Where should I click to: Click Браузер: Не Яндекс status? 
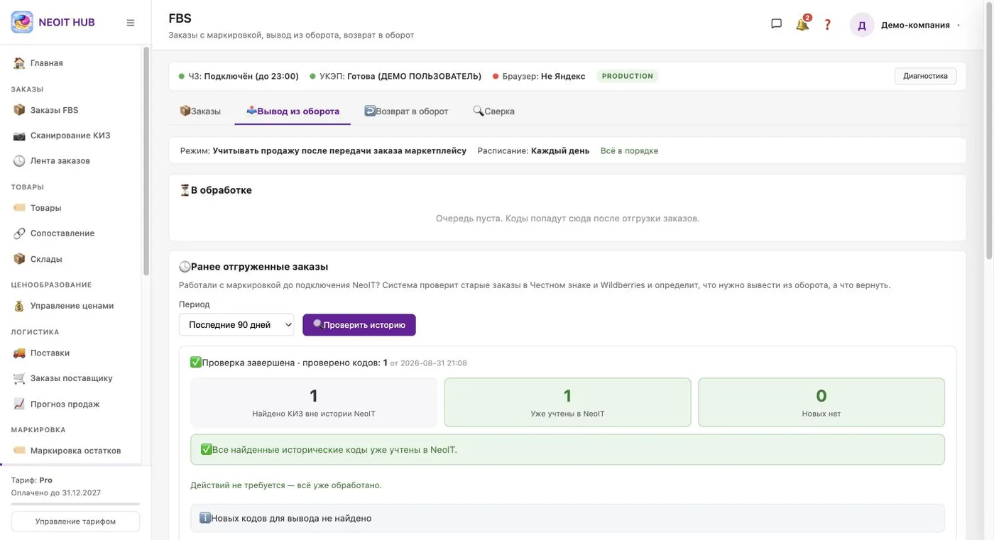(539, 76)
